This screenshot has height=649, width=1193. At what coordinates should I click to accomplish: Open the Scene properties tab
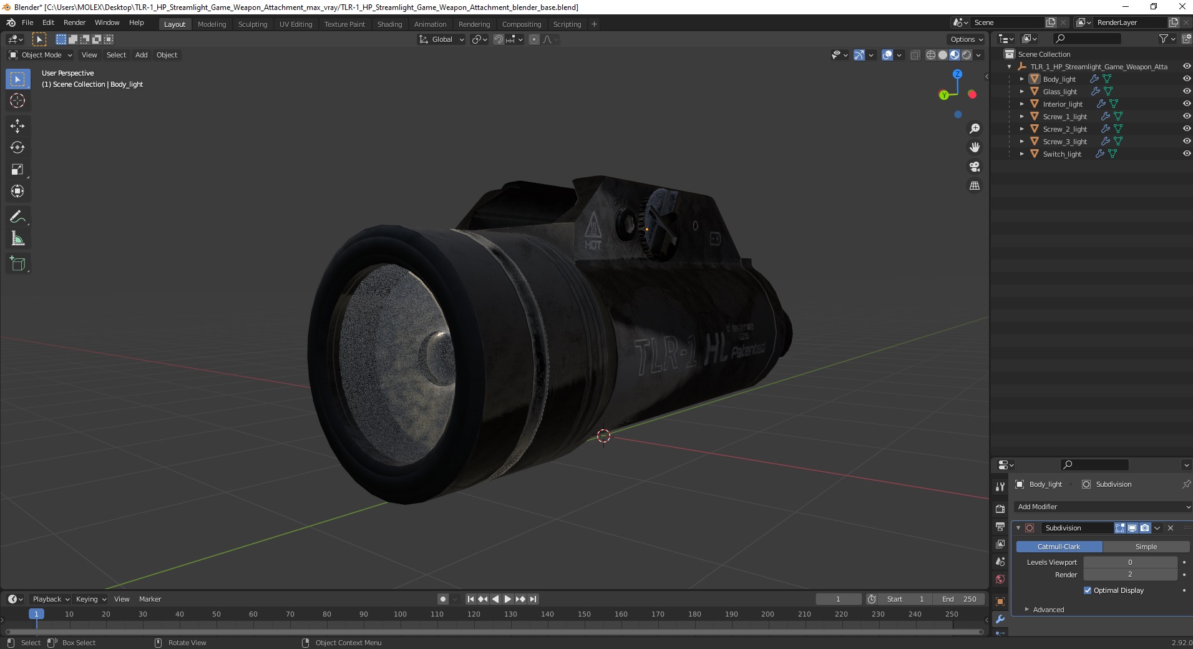[x=1000, y=562]
